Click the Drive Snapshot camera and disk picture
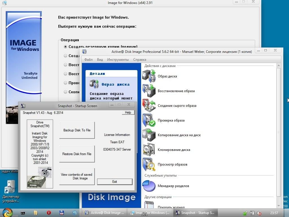Image resolution: width=289 pixels, height=217 pixels. (x=40, y=177)
